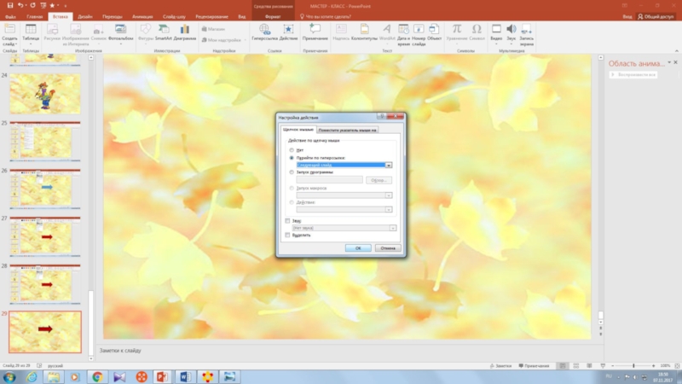Click the Видео (Video) ribbon icon

coord(496,32)
